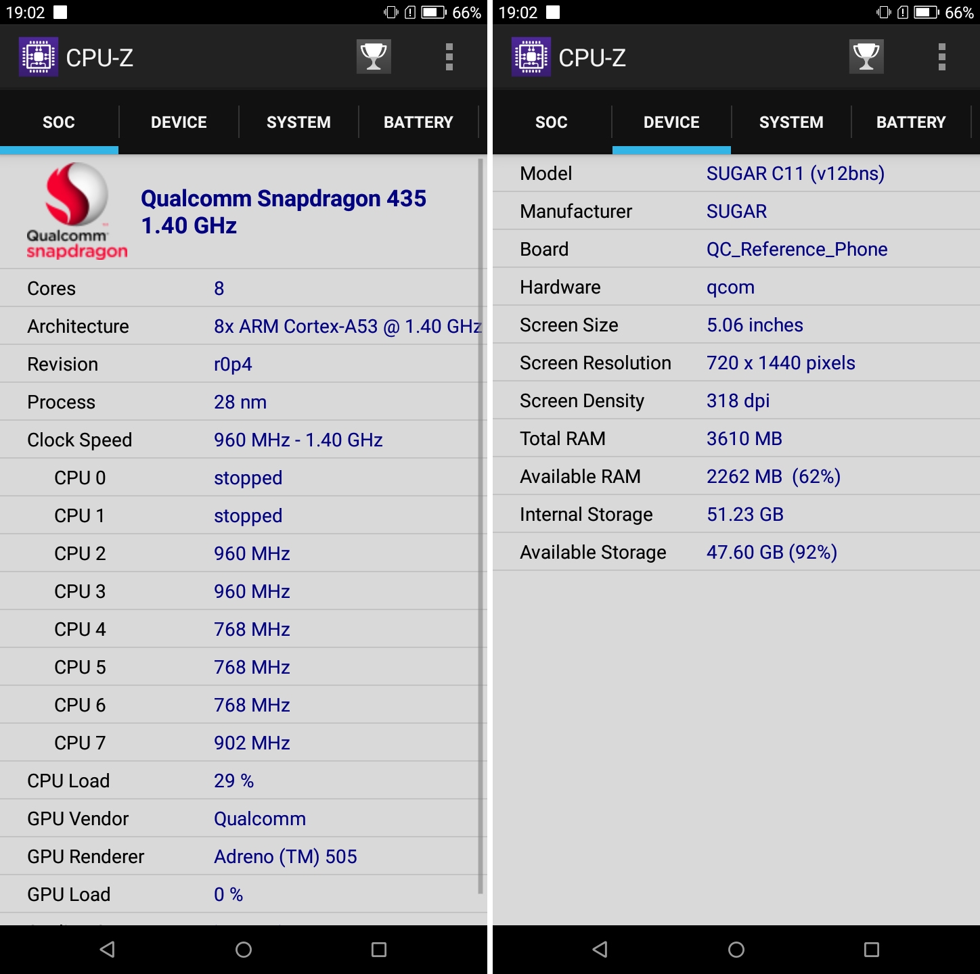Tap 'Qualcomm Snapdragon 435' heading
980x974 pixels.
[284, 199]
